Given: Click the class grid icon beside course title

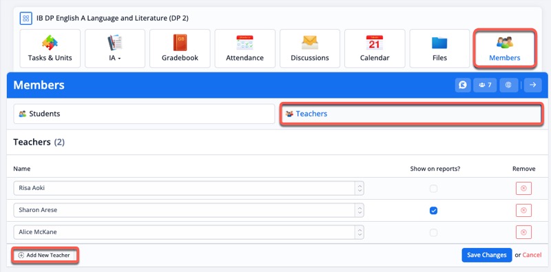Looking at the screenshot, I should pos(25,19).
